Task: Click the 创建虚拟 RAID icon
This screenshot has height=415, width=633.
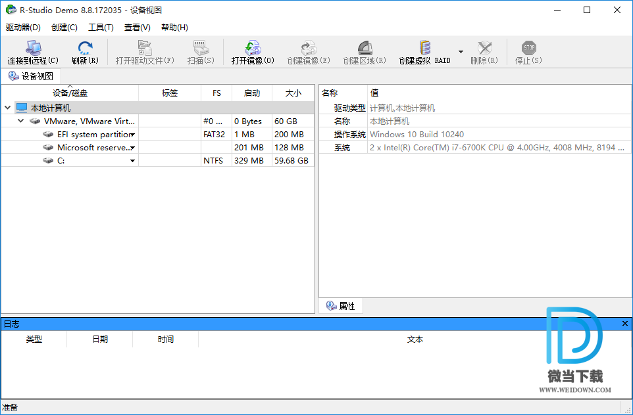Action: click(x=424, y=48)
